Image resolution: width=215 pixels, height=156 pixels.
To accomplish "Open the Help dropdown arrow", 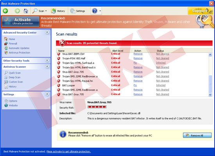I will click(100, 11).
